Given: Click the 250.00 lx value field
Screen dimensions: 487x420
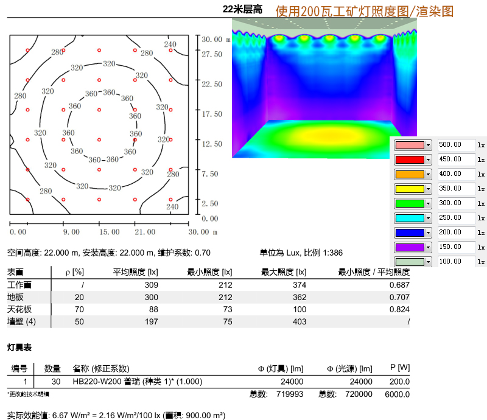Looking at the screenshot, I should 456,217.
